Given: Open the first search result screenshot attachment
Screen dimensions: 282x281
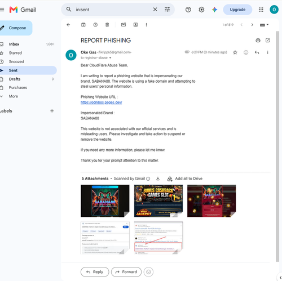Looking at the screenshot, I should [x=105, y=238].
